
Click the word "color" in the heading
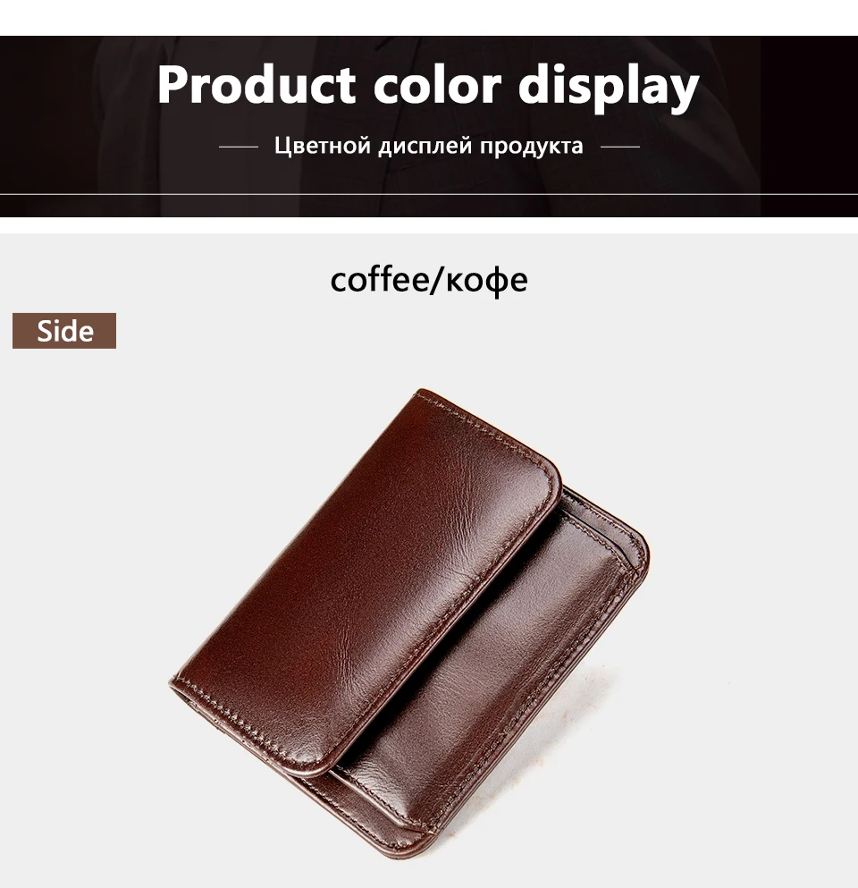(437, 86)
